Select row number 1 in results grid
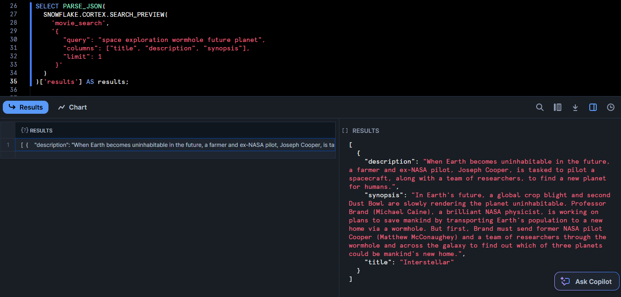Viewport: 621px width, 297px height. point(8,145)
